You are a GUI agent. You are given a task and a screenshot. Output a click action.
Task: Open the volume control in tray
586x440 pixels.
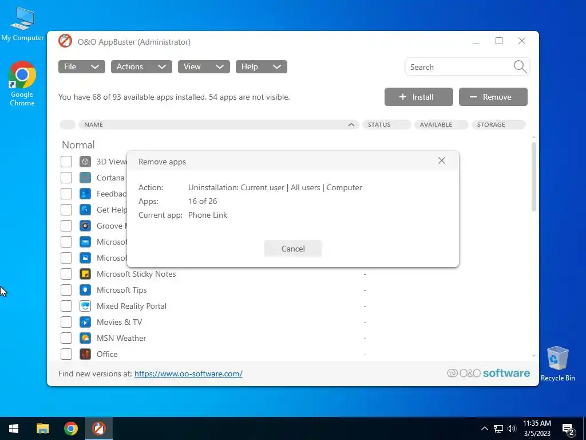coord(512,429)
